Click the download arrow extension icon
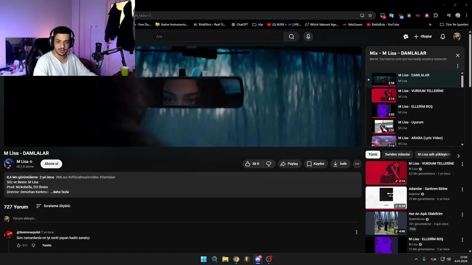The height and width of the screenshot is (265, 472). [x=409, y=15]
